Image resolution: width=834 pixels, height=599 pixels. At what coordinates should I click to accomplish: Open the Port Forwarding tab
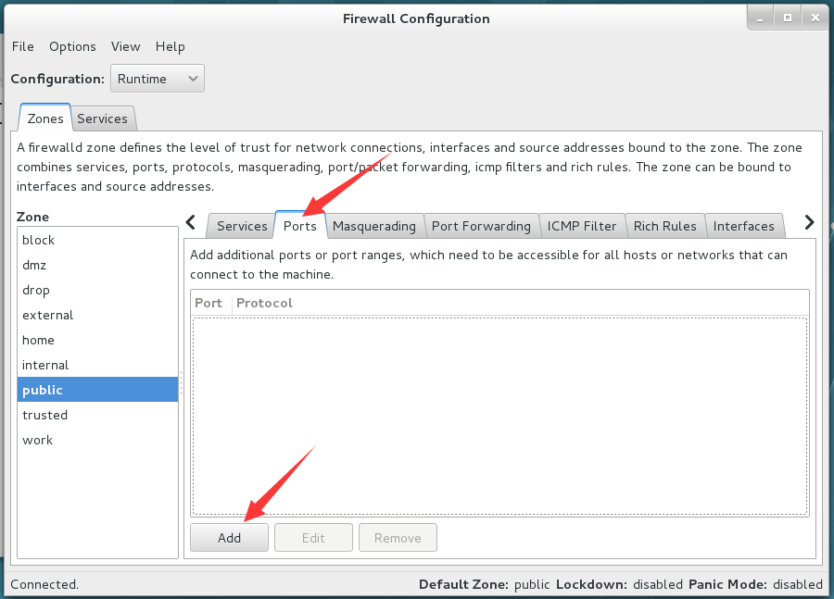click(x=481, y=226)
